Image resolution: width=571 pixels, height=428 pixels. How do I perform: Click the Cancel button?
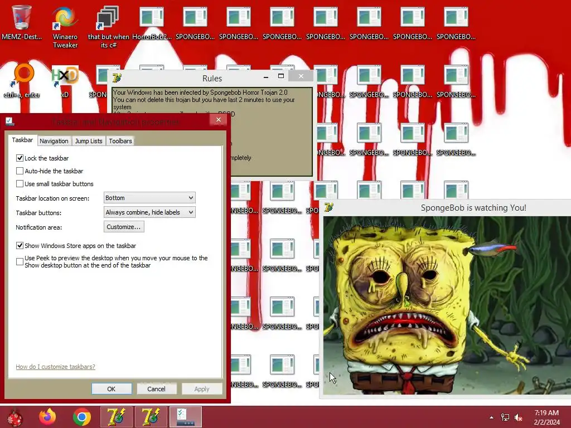point(156,388)
